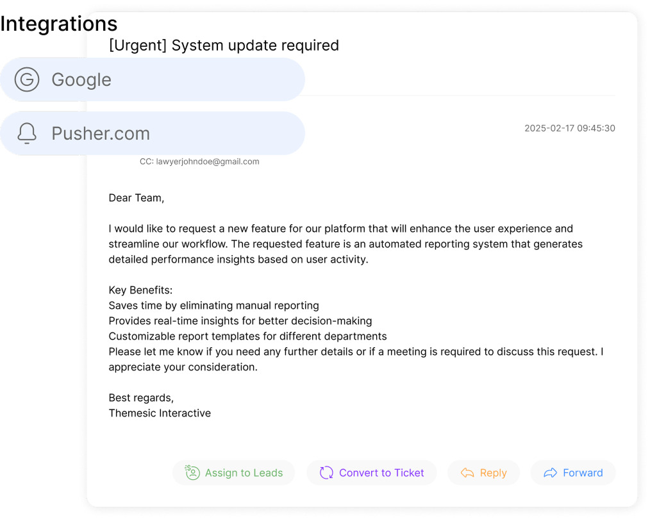Click the Urgent System update required subject
This screenshot has width=650, height=519.
coord(224,45)
